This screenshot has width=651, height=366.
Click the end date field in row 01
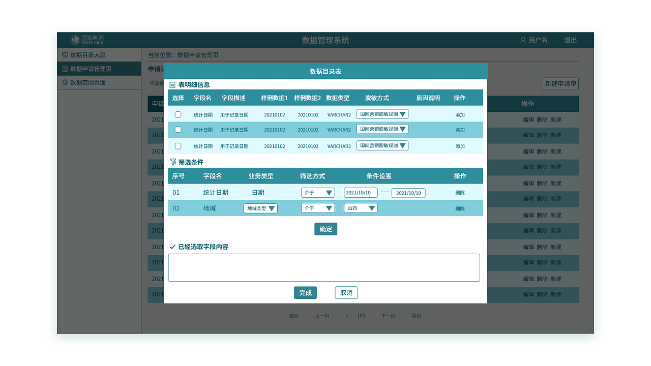point(408,193)
